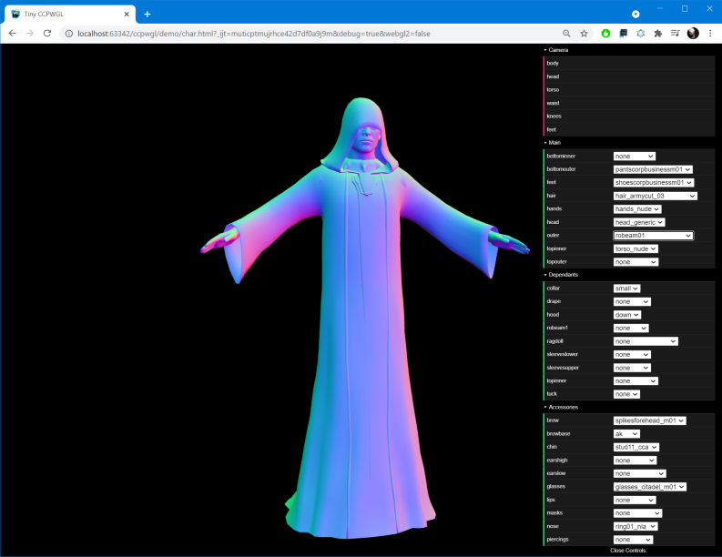
Task: Open the brow spikesforehead_m01 dropdown
Action: click(650, 420)
